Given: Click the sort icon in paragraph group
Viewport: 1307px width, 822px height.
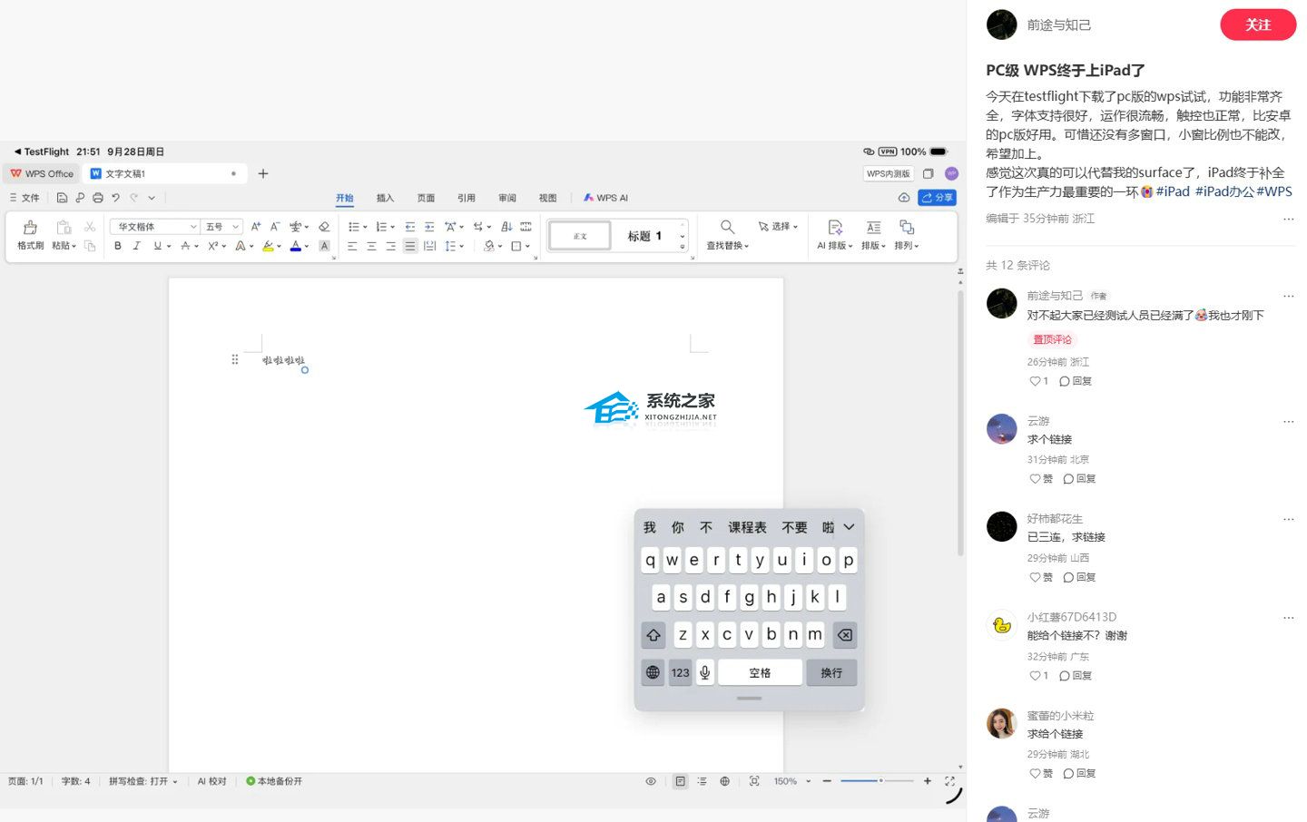Looking at the screenshot, I should coord(506,227).
